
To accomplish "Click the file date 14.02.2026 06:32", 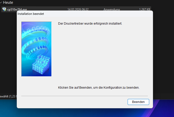I will [x=78, y=9].
